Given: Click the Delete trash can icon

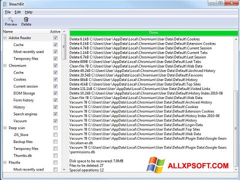Looking at the screenshot, I should [x=26, y=19].
